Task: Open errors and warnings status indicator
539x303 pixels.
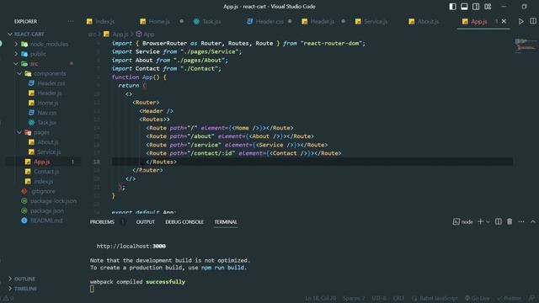Action: 8,298
